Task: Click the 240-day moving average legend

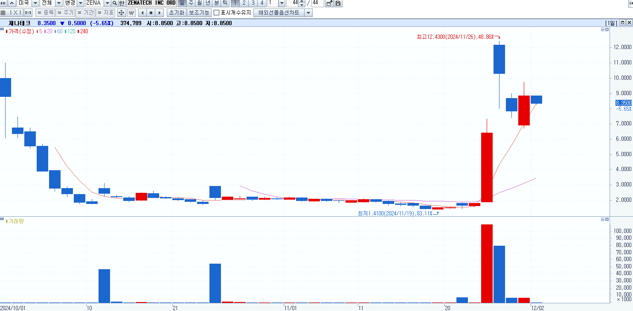Action: coord(83,31)
